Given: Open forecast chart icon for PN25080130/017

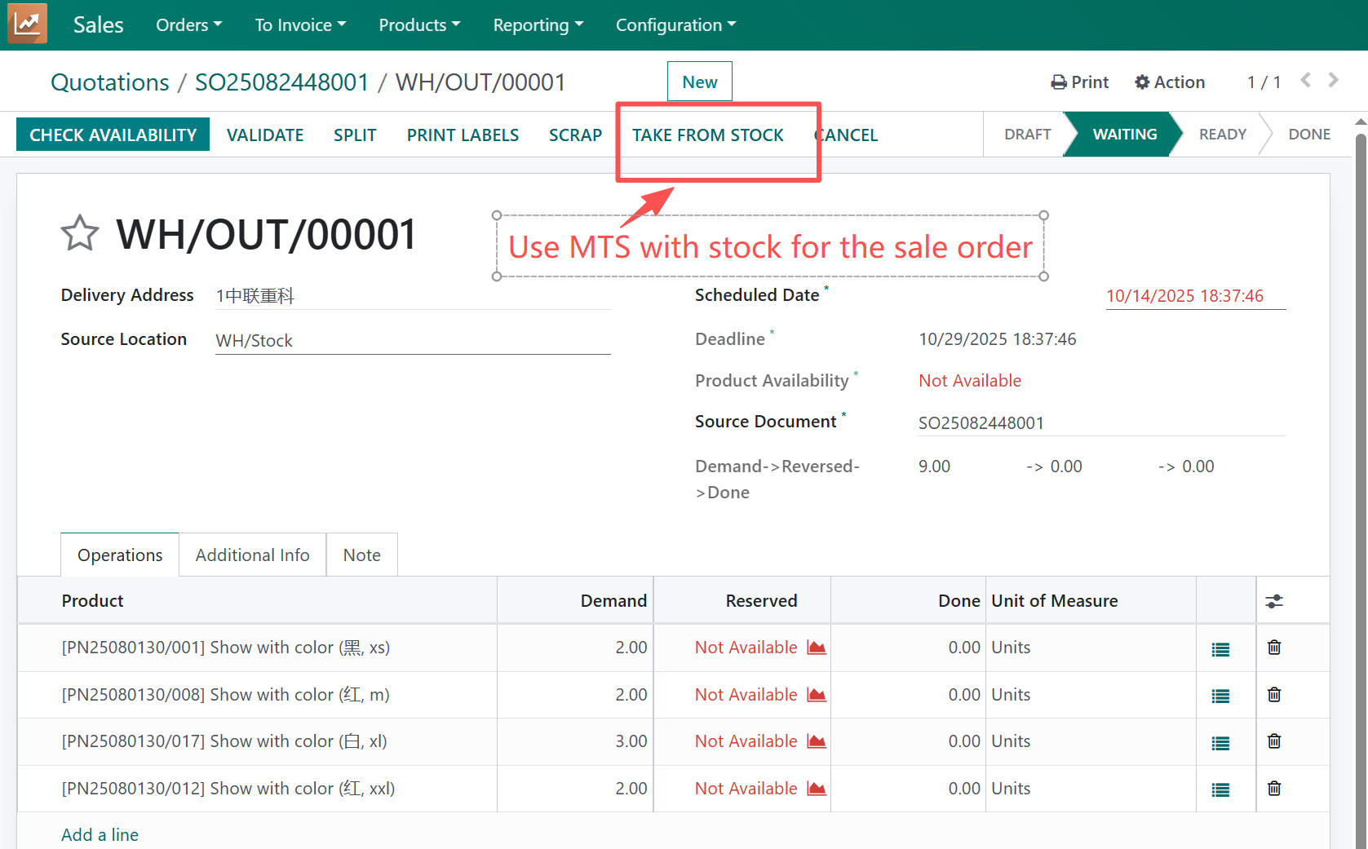Looking at the screenshot, I should click(x=816, y=741).
